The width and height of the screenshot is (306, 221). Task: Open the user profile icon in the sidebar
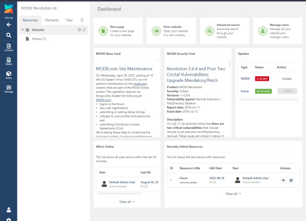8,210
